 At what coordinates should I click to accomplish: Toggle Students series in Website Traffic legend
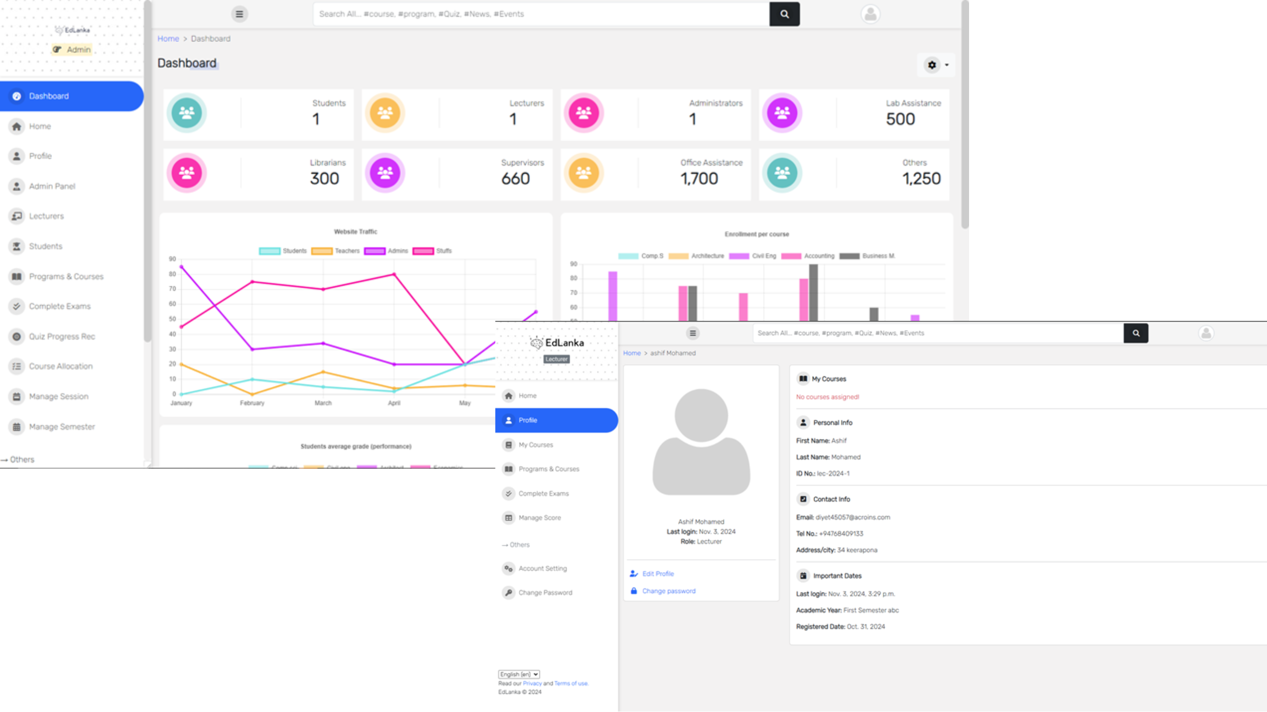point(270,251)
